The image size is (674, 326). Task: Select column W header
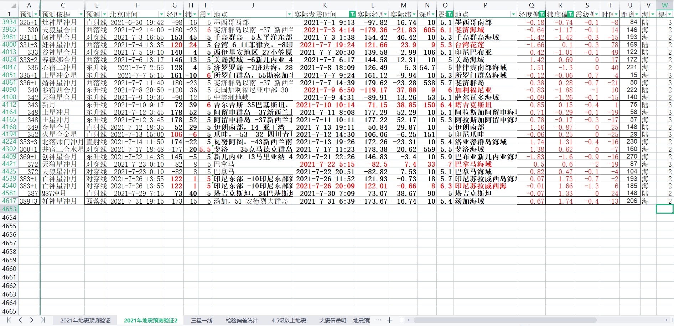665,5
